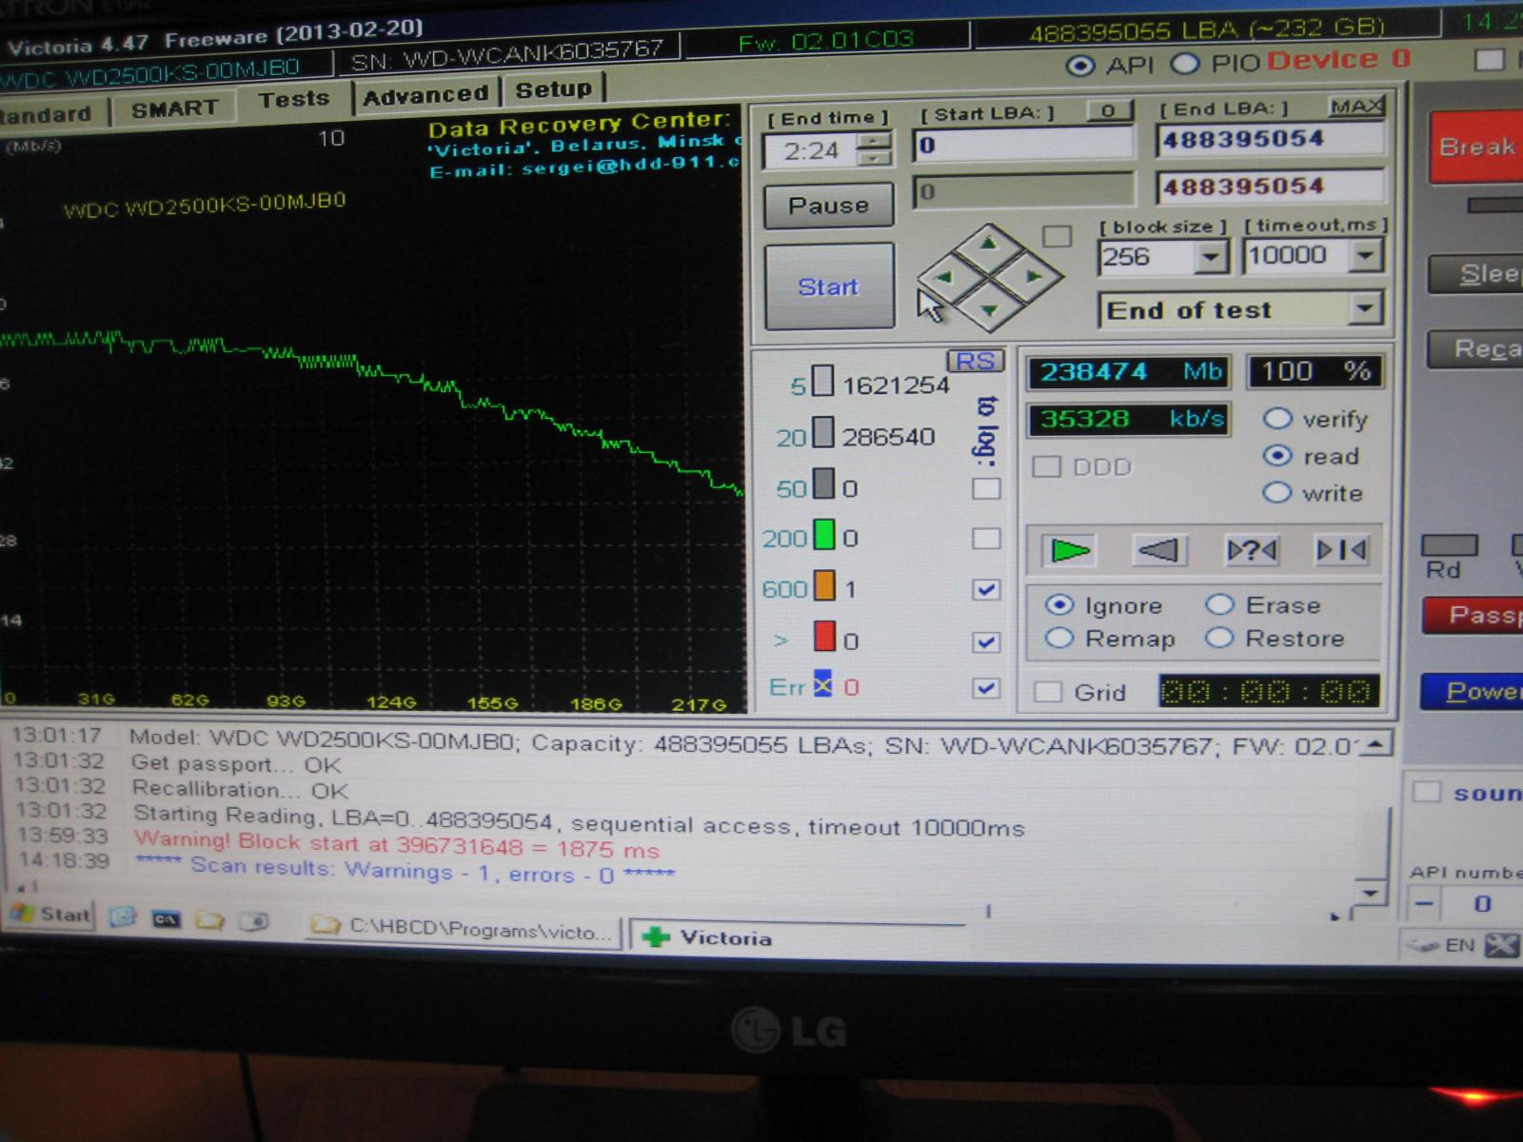Choose the Ignore bad block action

[x=1058, y=605]
